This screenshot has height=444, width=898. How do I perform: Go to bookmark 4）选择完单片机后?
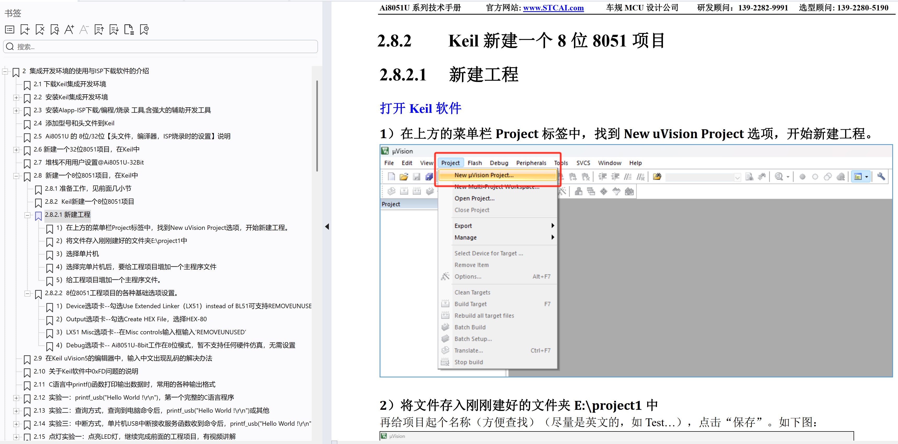pyautogui.click(x=136, y=267)
